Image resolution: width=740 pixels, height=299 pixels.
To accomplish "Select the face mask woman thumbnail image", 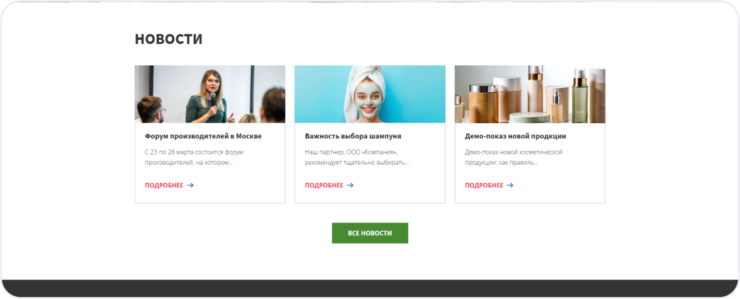I will [369, 94].
